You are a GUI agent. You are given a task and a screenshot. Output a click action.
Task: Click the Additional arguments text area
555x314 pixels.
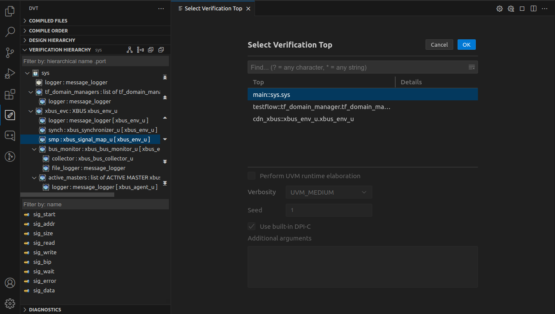[x=363, y=267]
